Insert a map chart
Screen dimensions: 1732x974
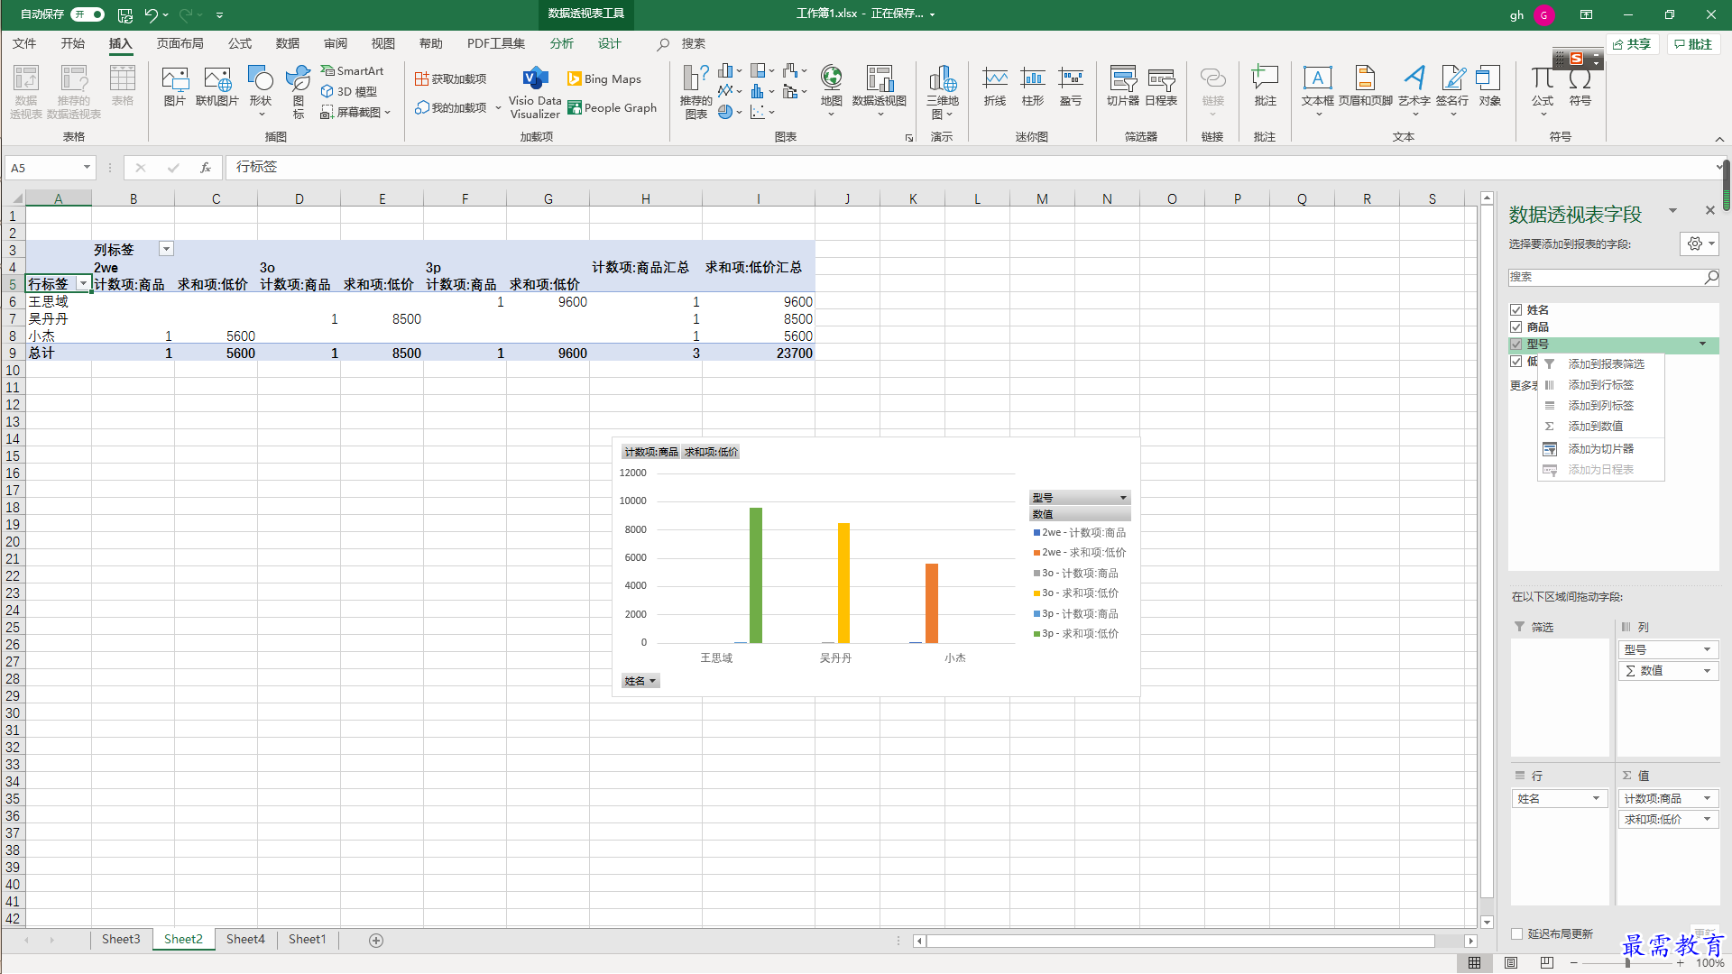[831, 90]
